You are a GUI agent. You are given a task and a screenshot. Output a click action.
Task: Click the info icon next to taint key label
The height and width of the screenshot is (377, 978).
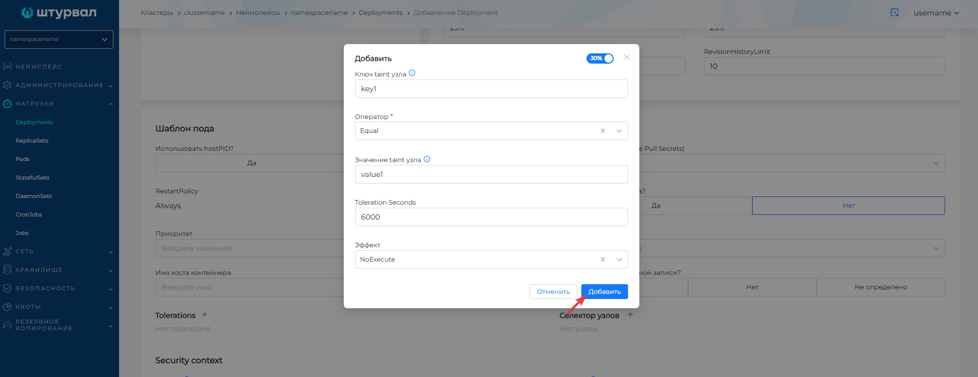[x=412, y=73]
